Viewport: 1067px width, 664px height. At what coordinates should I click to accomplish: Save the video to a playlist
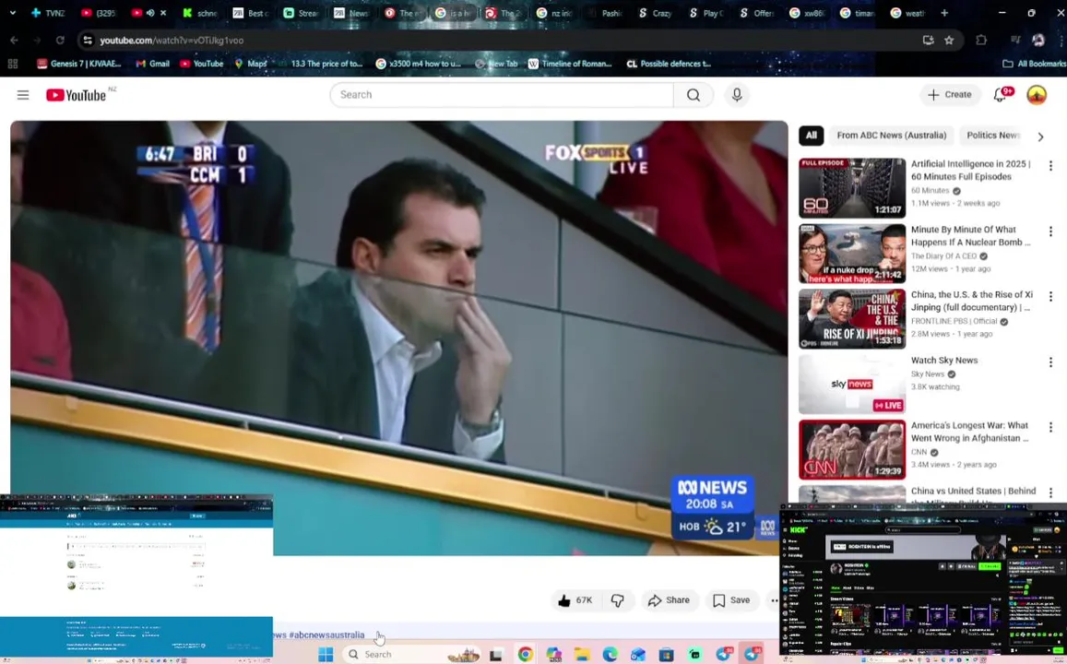[x=731, y=600]
